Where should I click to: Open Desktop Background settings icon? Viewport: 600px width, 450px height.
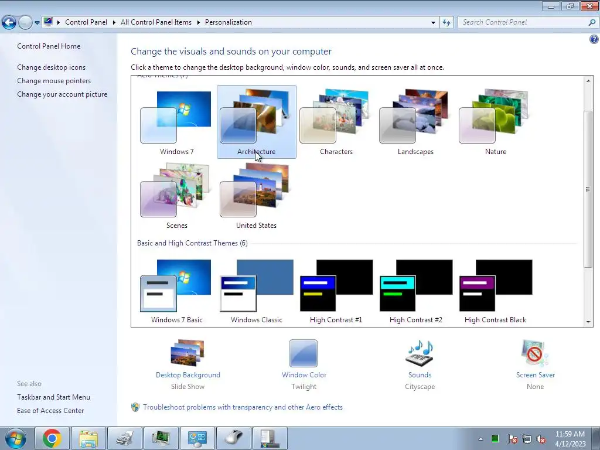point(187,353)
